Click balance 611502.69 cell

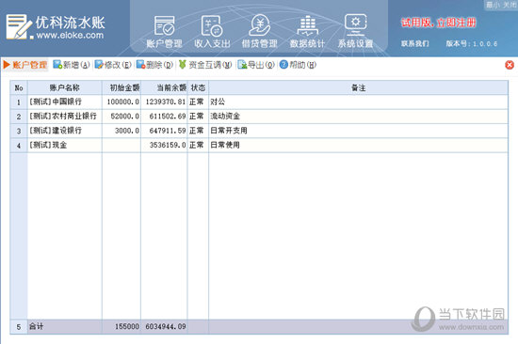[x=164, y=117]
